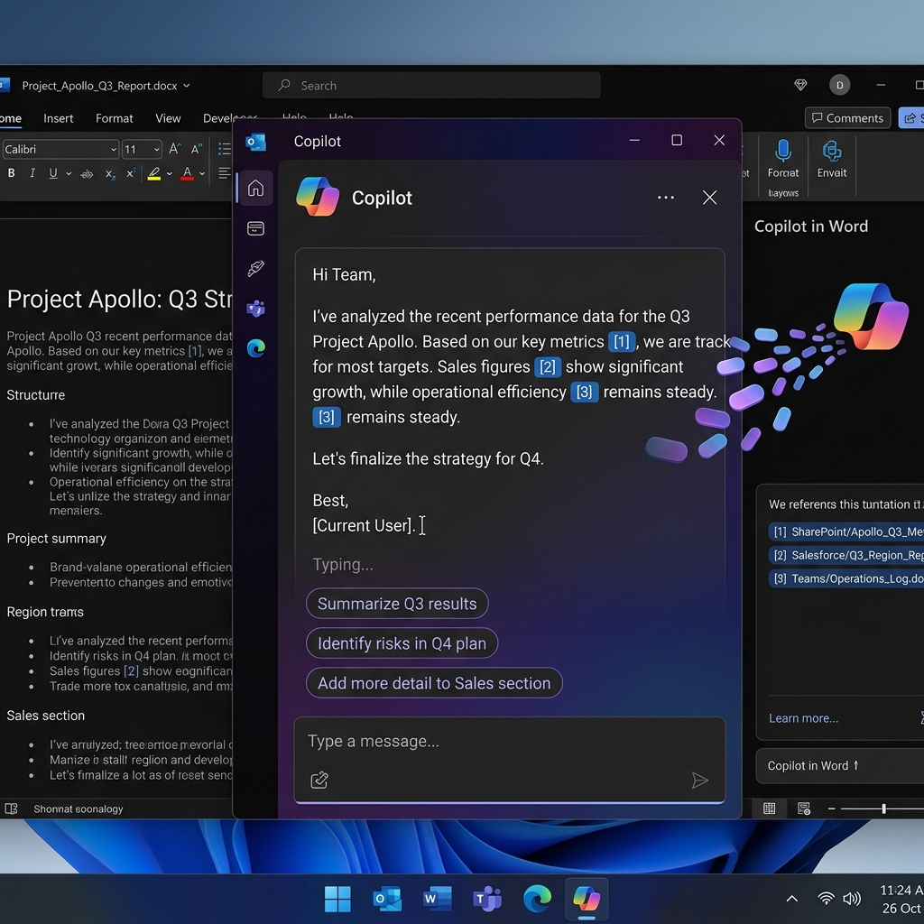Screen dimensions: 924x924
Task: Switch to the Format tab in Word
Action: pyautogui.click(x=115, y=118)
